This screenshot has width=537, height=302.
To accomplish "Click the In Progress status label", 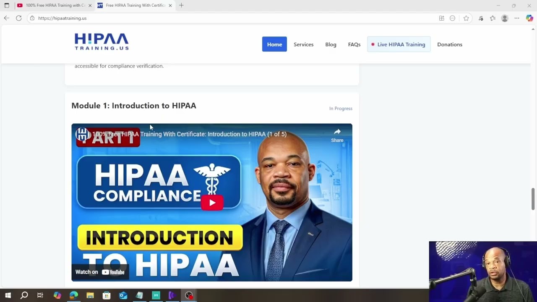I will click(341, 108).
